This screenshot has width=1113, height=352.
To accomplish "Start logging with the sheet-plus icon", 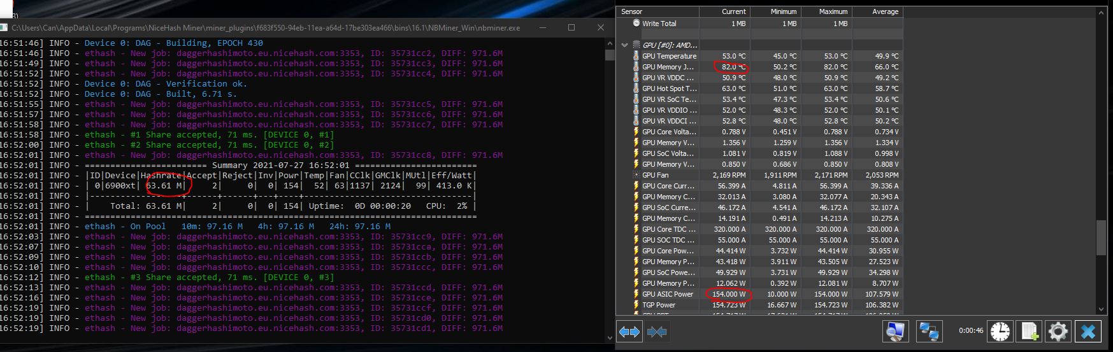I will click(x=1030, y=332).
